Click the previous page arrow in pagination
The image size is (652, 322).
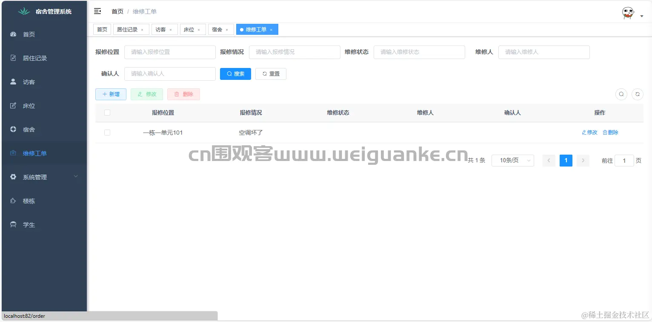tap(549, 161)
